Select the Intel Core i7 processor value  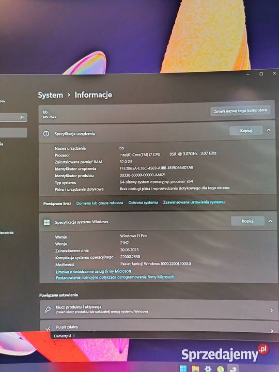[168, 154]
